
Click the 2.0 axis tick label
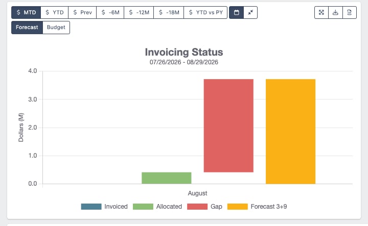click(x=33, y=128)
